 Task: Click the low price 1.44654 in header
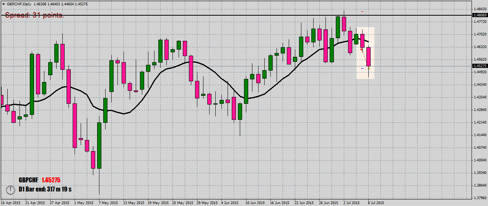pos(68,3)
